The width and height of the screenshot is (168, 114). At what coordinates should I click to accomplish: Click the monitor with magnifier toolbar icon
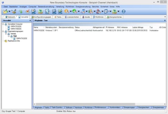(47, 11)
